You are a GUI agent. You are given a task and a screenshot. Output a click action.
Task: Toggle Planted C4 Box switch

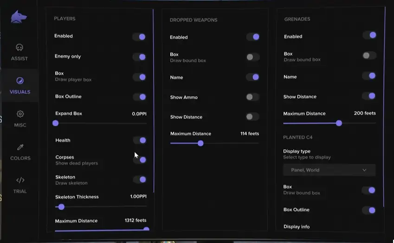(369, 190)
